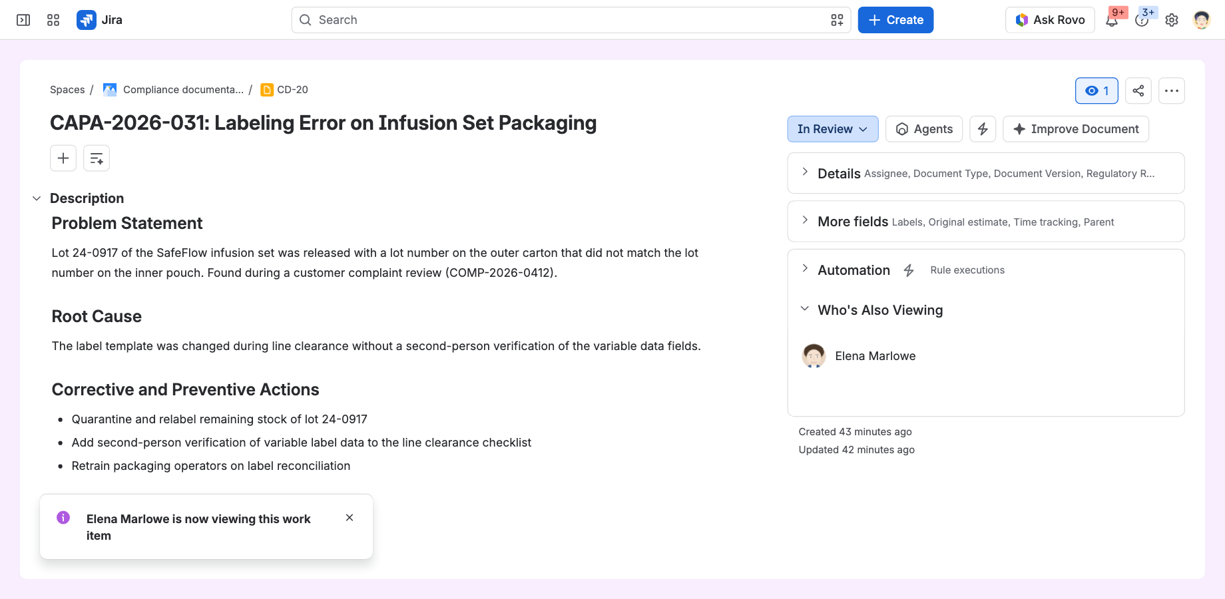Collapse Who's Also Viewing section
1225x599 pixels.
pyautogui.click(x=805, y=309)
